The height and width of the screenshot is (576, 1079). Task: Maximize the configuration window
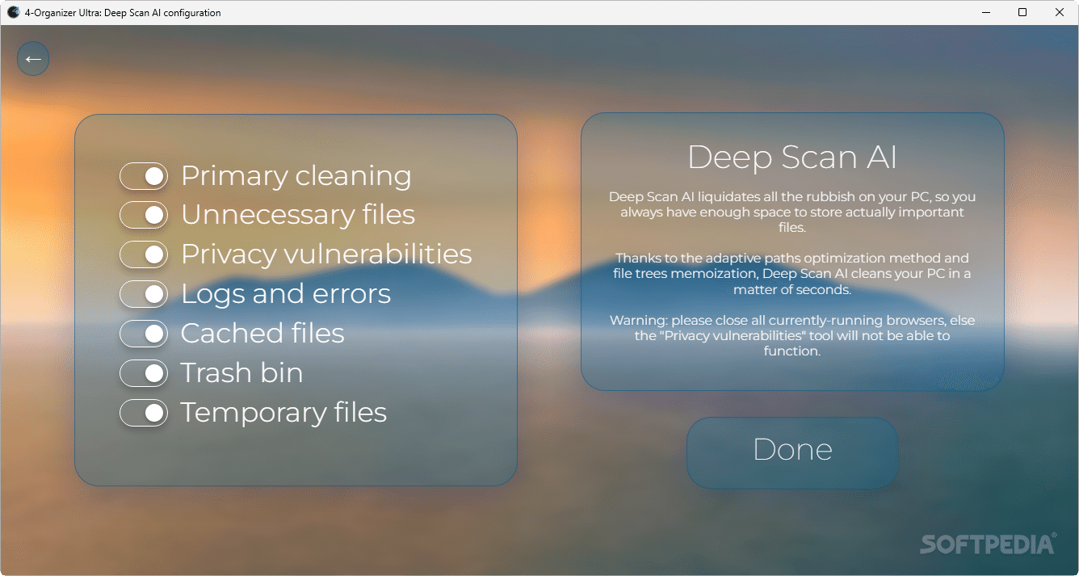click(1022, 12)
